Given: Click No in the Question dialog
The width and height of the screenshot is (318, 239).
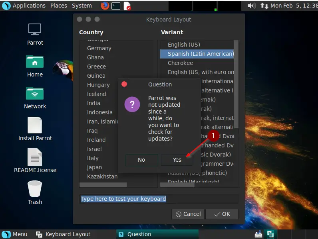Looking at the screenshot, I should click(141, 160).
